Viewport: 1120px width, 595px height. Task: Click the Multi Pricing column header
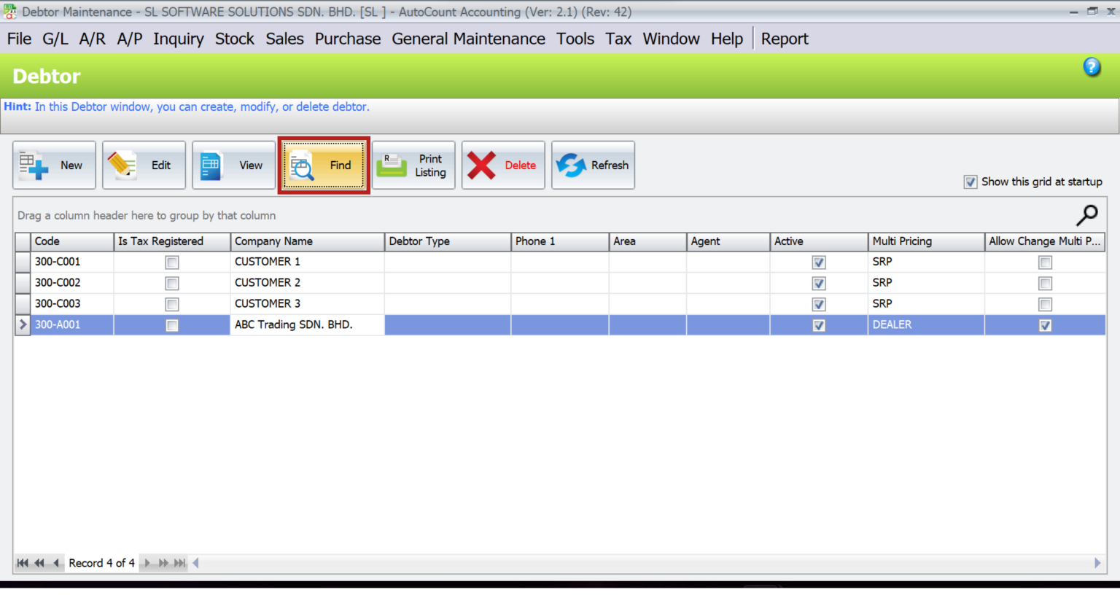pyautogui.click(x=926, y=241)
